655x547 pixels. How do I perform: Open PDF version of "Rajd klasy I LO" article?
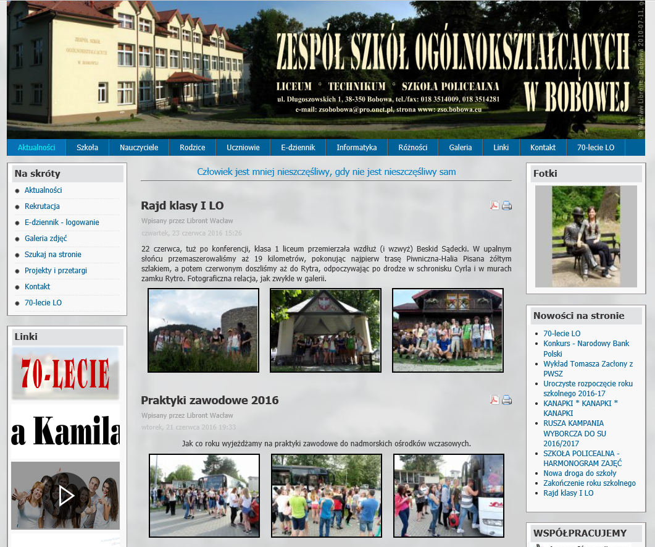pos(494,205)
